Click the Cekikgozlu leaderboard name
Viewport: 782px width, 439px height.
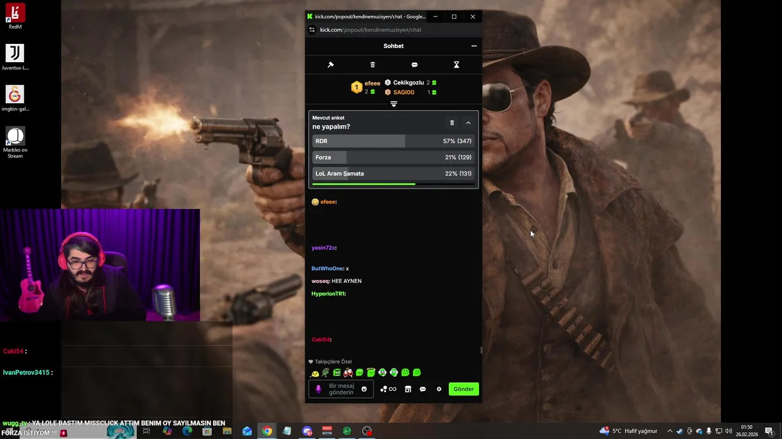point(408,82)
